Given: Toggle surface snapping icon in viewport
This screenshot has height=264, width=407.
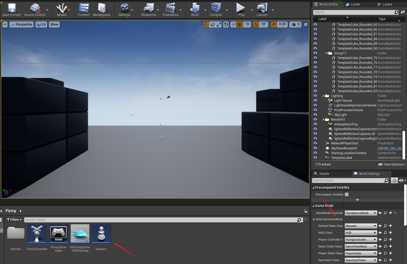Looking at the screenshot, I should pos(233,25).
